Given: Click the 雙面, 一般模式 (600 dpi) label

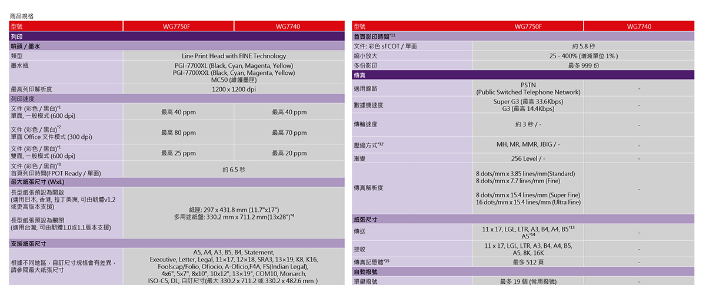Looking at the screenshot, I should point(43,156).
